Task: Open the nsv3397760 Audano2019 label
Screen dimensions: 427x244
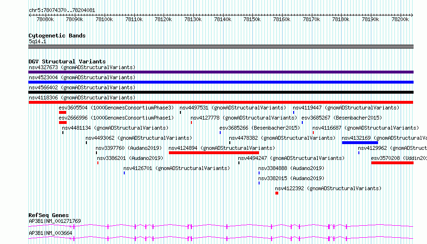Action: 129,148
